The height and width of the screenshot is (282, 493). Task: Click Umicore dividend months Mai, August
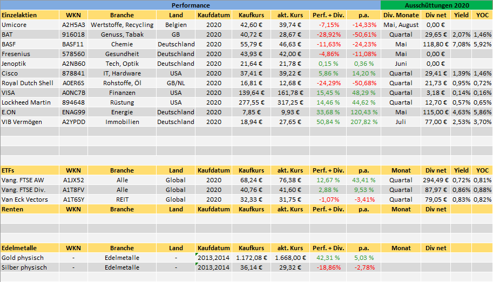click(401, 25)
